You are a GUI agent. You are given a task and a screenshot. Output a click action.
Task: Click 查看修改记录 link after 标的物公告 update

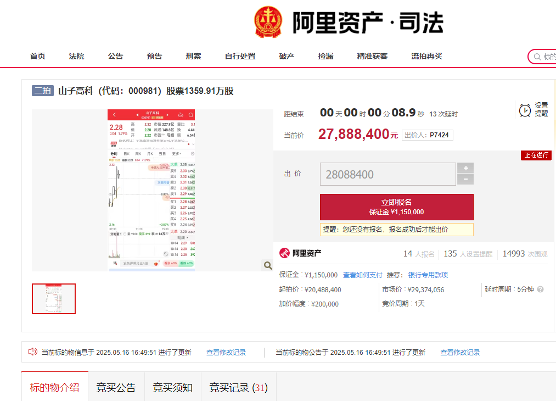460,352
